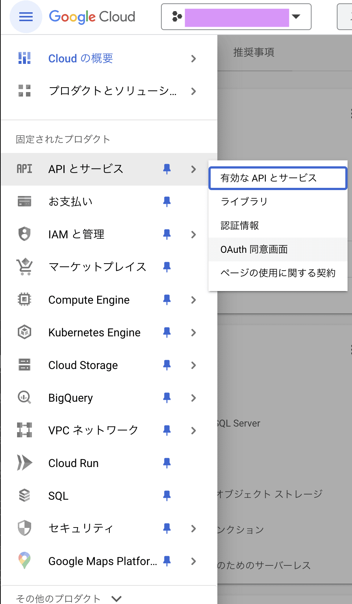
Task: Expand the プロダクトとソリューション chevron
Action: 193,91
